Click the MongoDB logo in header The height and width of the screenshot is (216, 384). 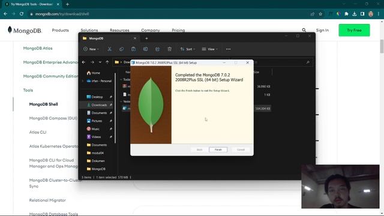(25, 30)
